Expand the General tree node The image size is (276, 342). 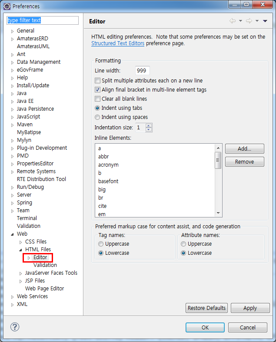[13, 31]
